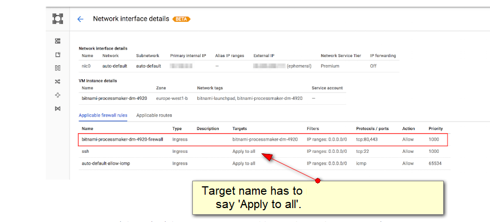Click the (ephemeral) external IP label
This screenshot has height=222, width=490.
pyautogui.click(x=299, y=66)
